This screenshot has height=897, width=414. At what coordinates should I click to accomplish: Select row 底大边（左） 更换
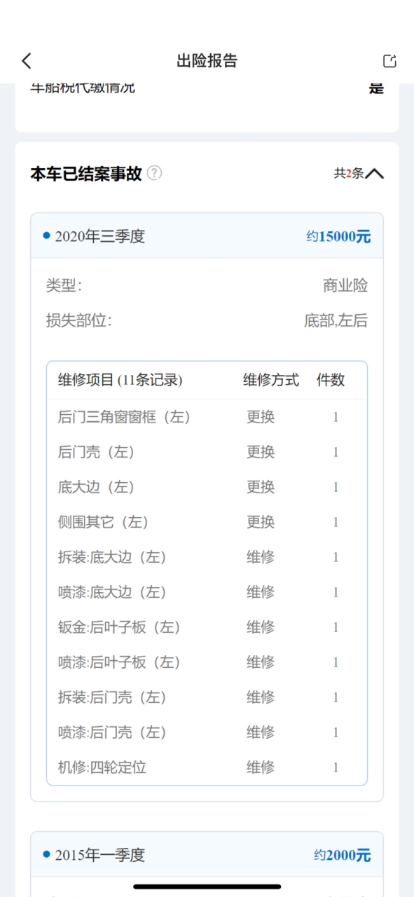(207, 487)
